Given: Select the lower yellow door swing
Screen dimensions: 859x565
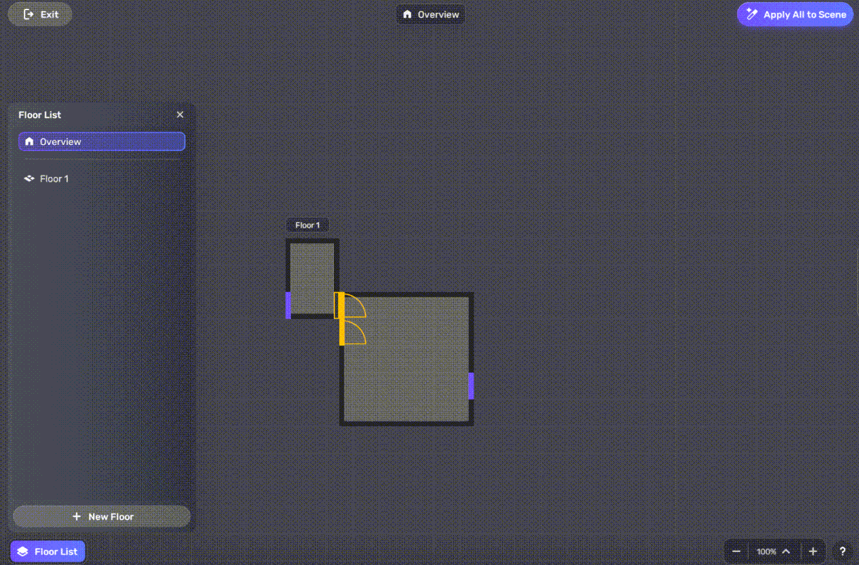Looking at the screenshot, I should [x=355, y=333].
